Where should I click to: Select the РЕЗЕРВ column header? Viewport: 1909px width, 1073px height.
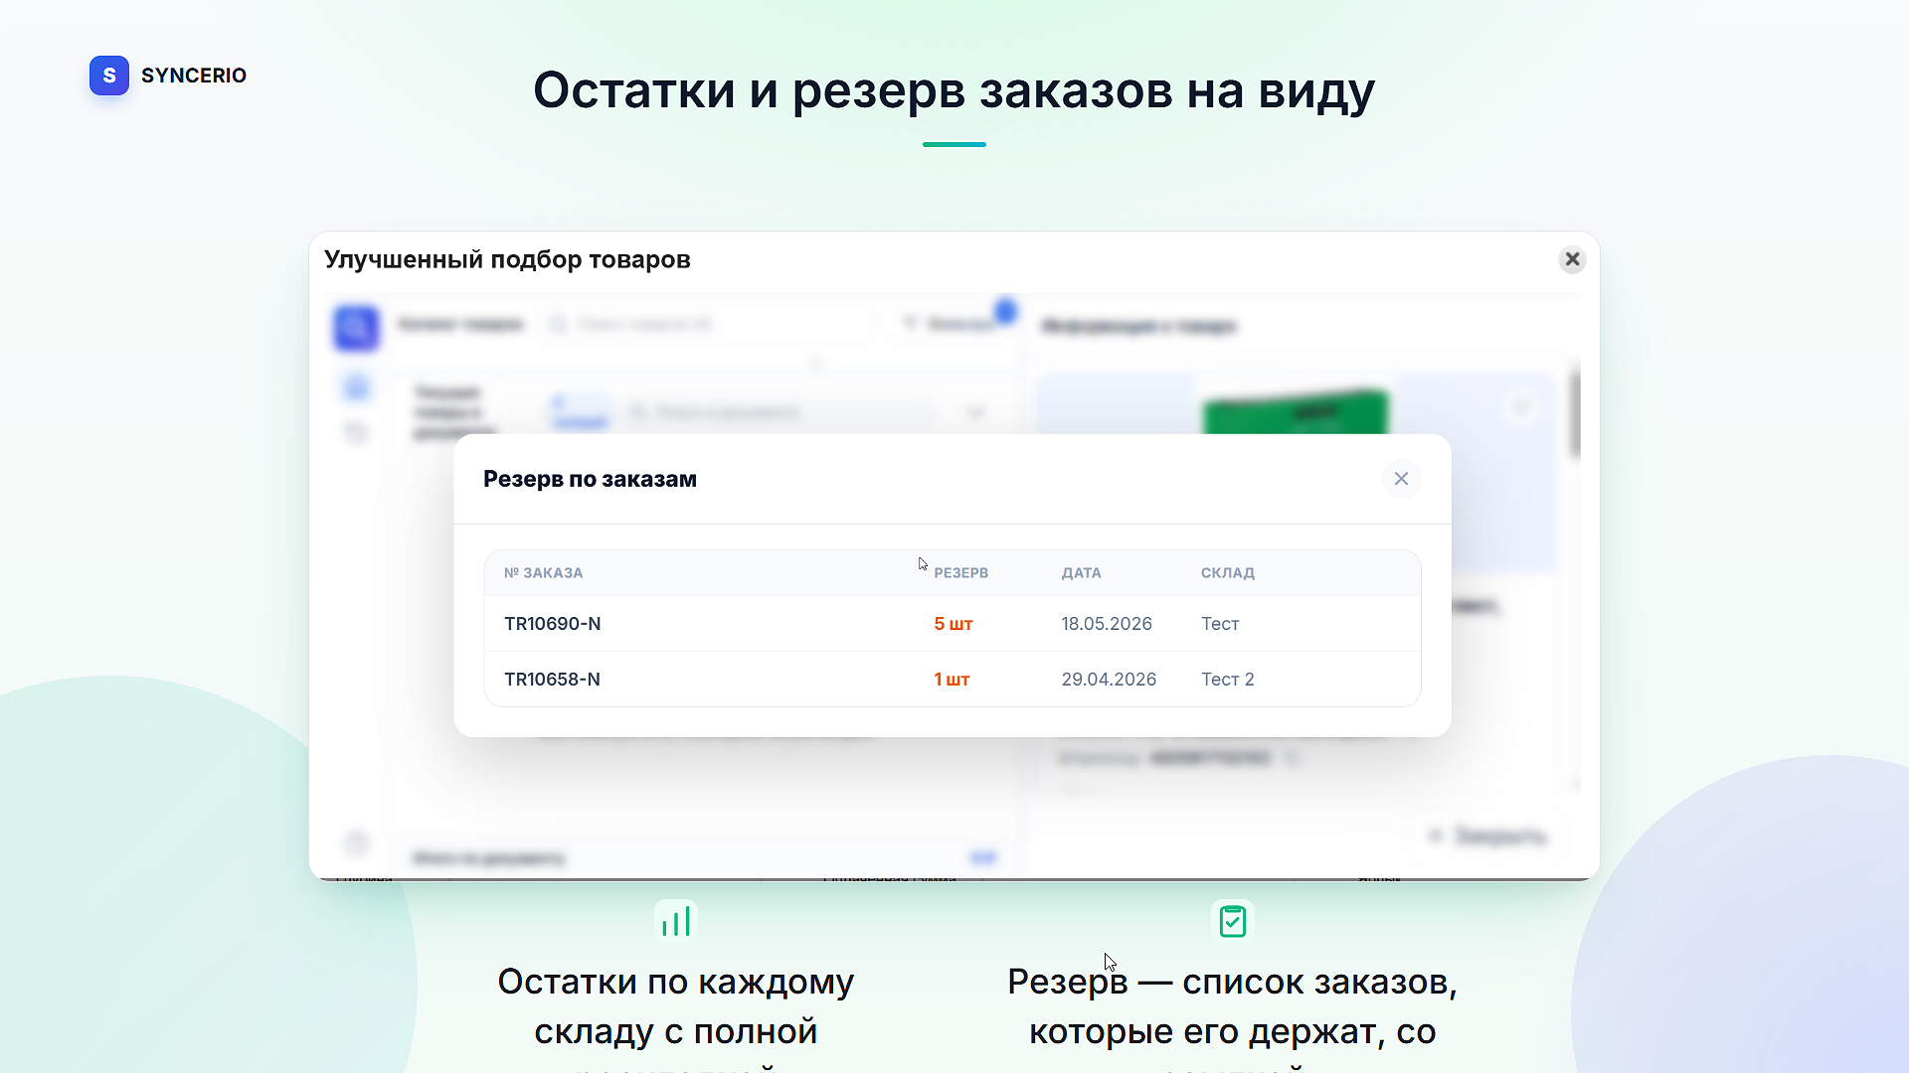[960, 573]
